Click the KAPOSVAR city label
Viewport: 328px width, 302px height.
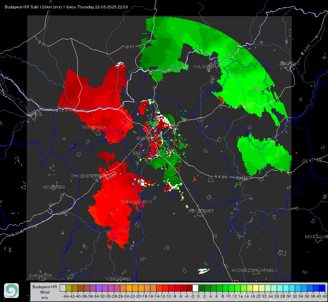(x=41, y=275)
